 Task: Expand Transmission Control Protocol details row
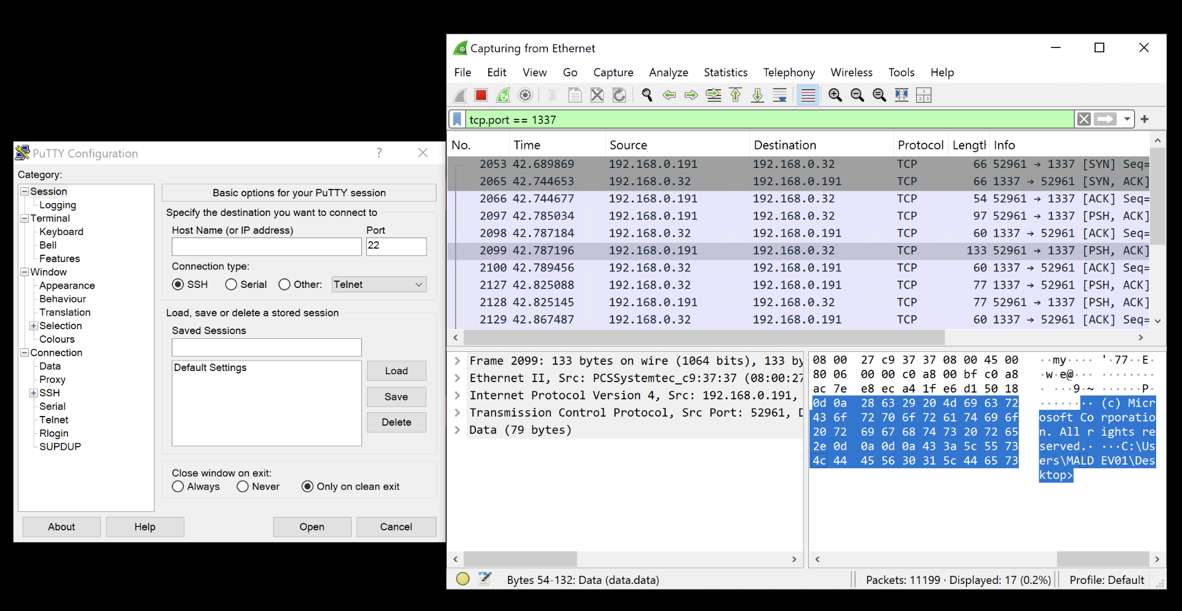tap(457, 412)
